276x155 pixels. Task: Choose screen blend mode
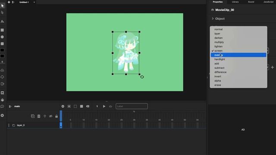click(x=238, y=51)
